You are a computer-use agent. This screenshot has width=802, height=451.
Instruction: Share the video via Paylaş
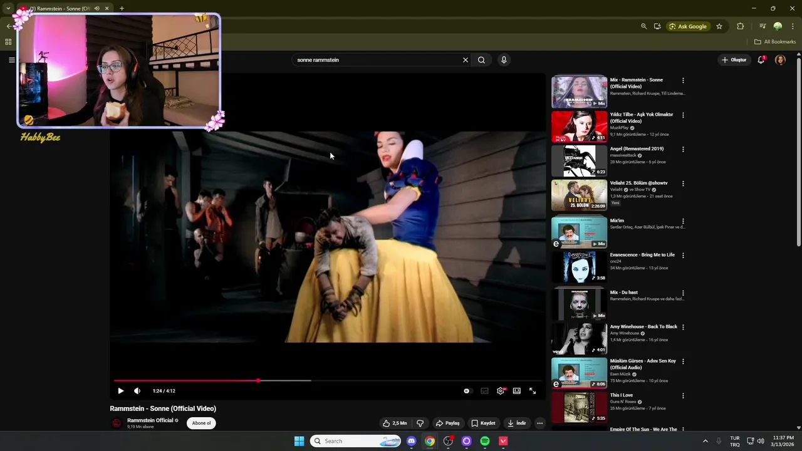(448, 423)
